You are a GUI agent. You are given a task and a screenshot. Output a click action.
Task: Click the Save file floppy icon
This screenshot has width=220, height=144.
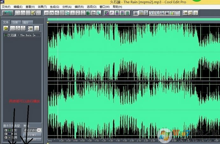point(28,13)
